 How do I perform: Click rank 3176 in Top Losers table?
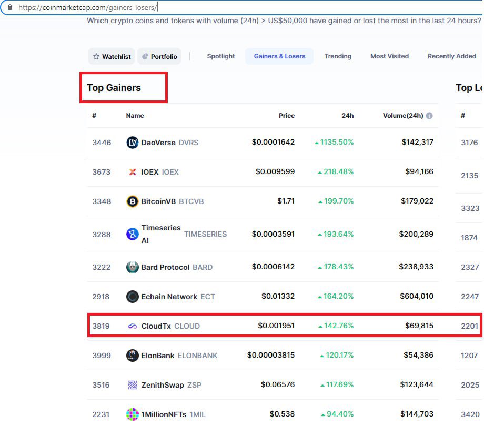tap(469, 143)
